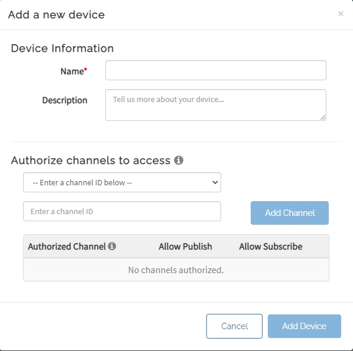Click the Allow Subscribe column header
353x351 pixels.
pyautogui.click(x=271, y=247)
